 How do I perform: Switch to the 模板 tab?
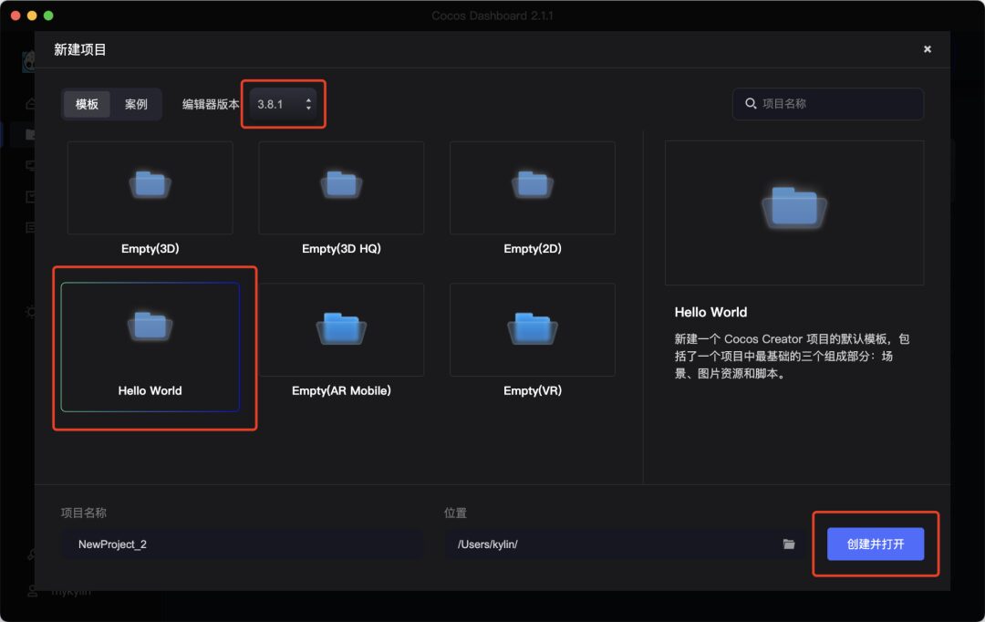pyautogui.click(x=87, y=104)
